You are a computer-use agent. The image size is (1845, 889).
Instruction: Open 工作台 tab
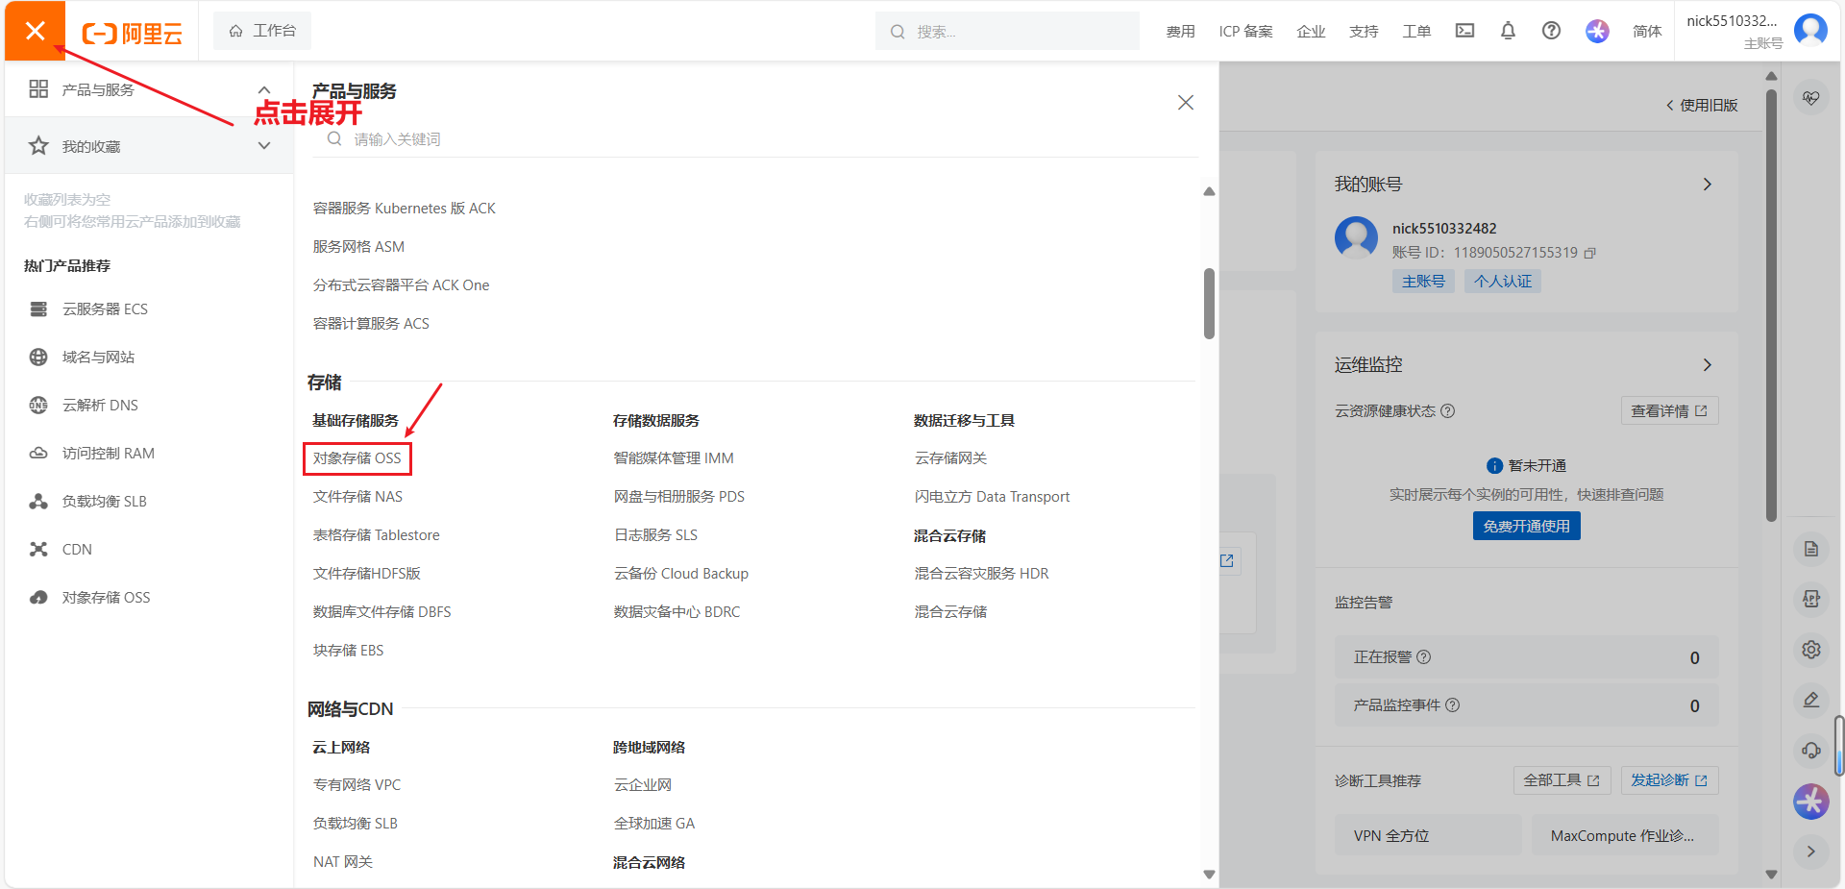click(262, 31)
